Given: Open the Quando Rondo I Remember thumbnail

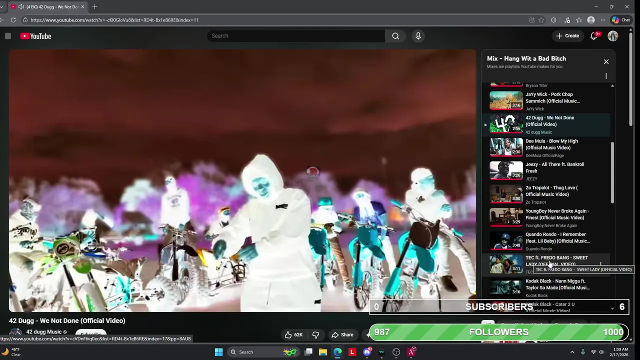Looking at the screenshot, I should [x=506, y=241].
